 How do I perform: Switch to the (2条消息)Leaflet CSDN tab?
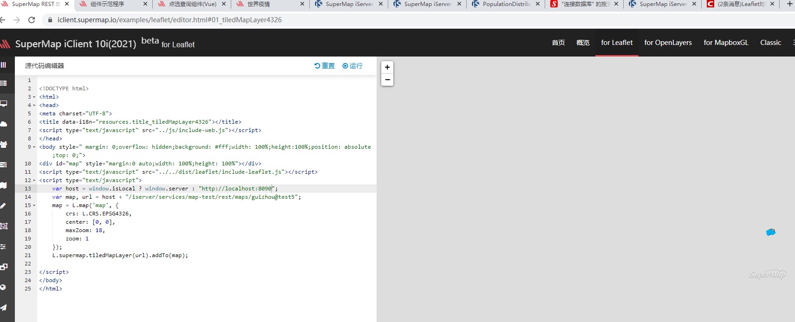coord(741,4)
